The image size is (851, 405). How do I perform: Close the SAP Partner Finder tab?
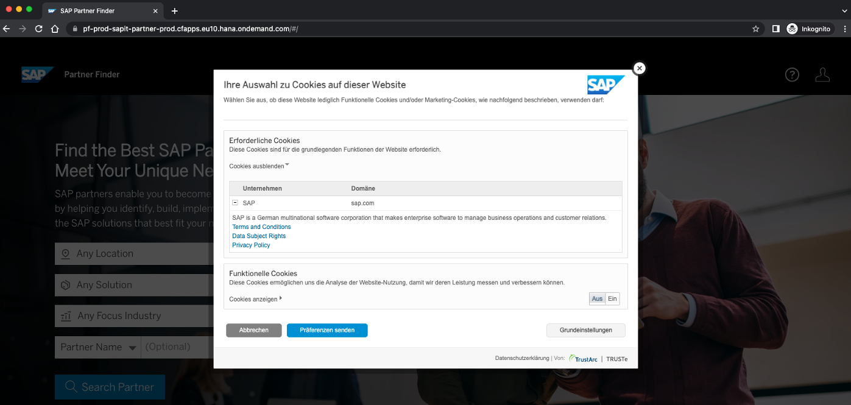click(x=155, y=11)
